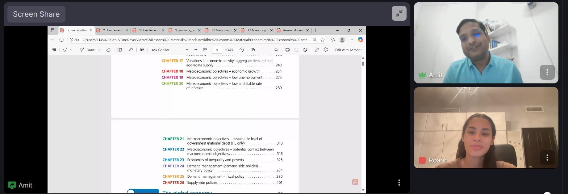
Task: Click the Copilot icon in browser
Action: click(360, 40)
